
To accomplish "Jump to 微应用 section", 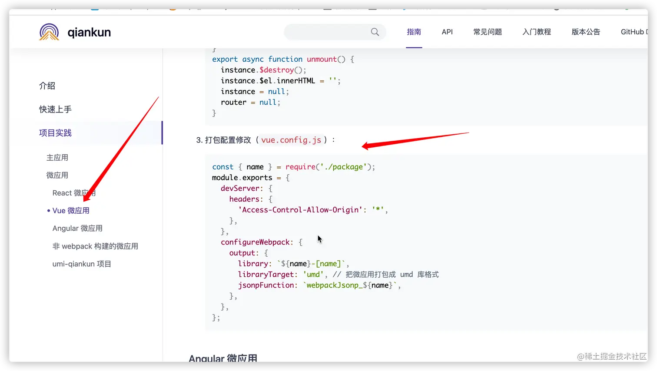I will click(57, 175).
